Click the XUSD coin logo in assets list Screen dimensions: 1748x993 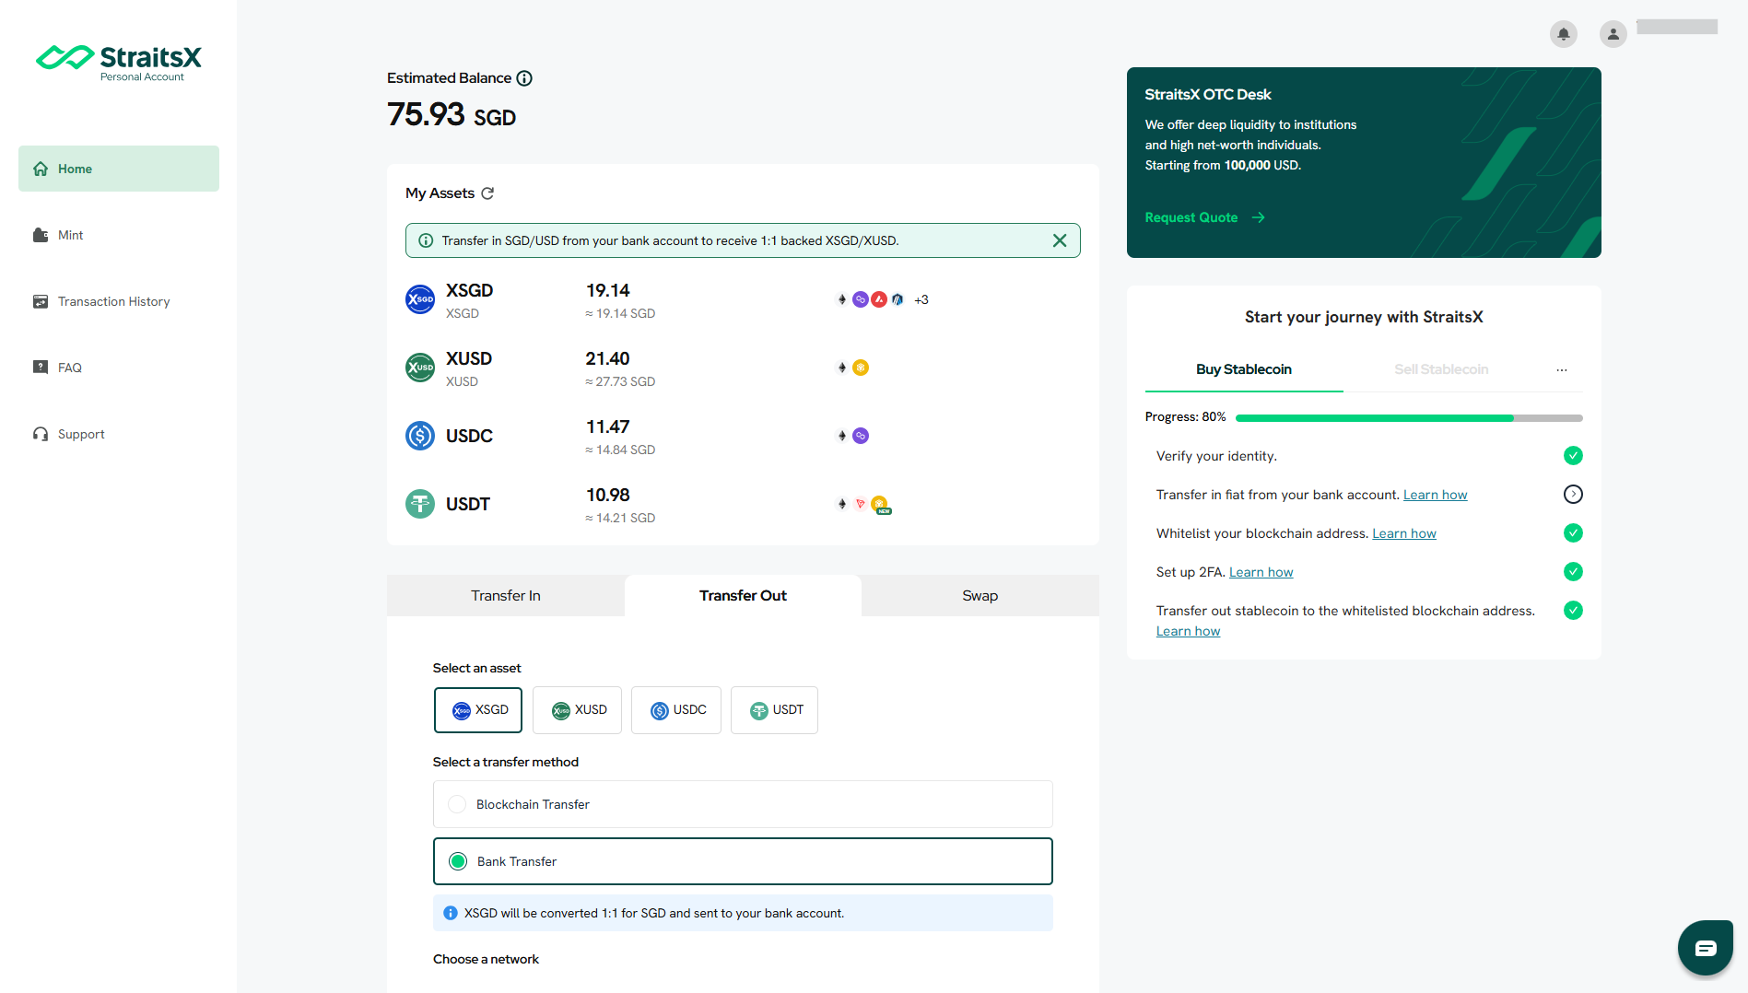pos(420,368)
